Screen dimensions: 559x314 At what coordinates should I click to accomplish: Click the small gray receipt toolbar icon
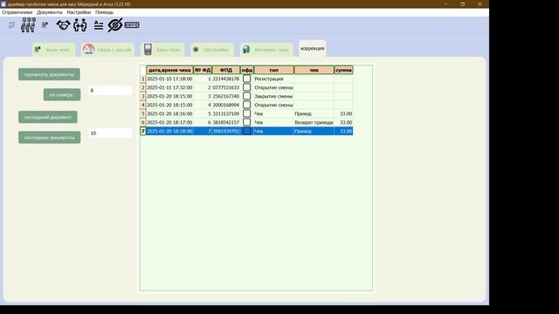coord(45,25)
